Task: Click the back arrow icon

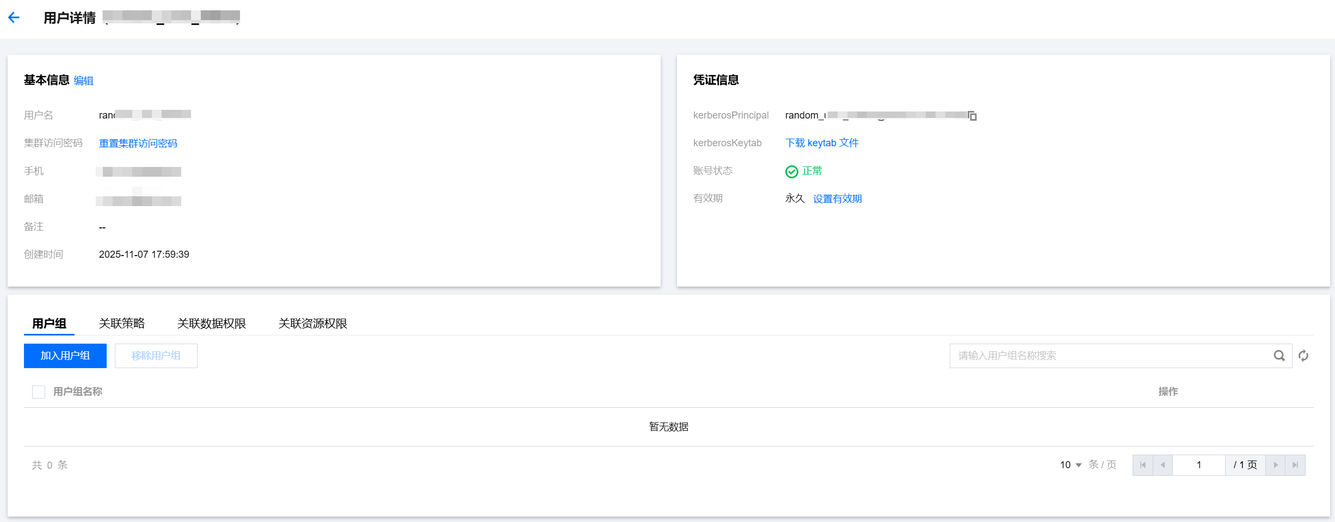Action: pos(14,18)
